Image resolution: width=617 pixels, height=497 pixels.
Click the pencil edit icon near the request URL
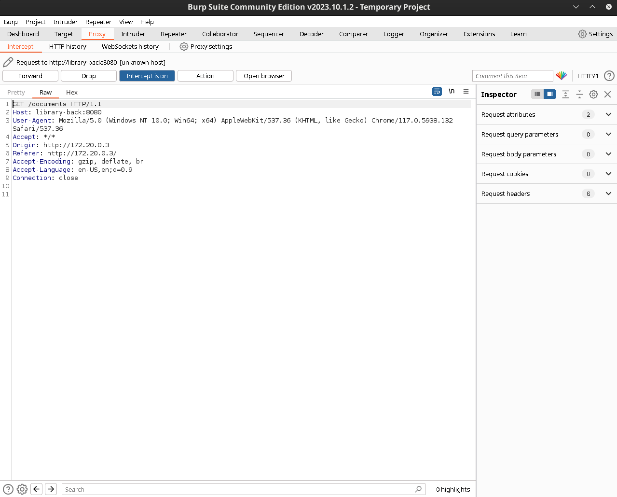[x=7, y=62]
